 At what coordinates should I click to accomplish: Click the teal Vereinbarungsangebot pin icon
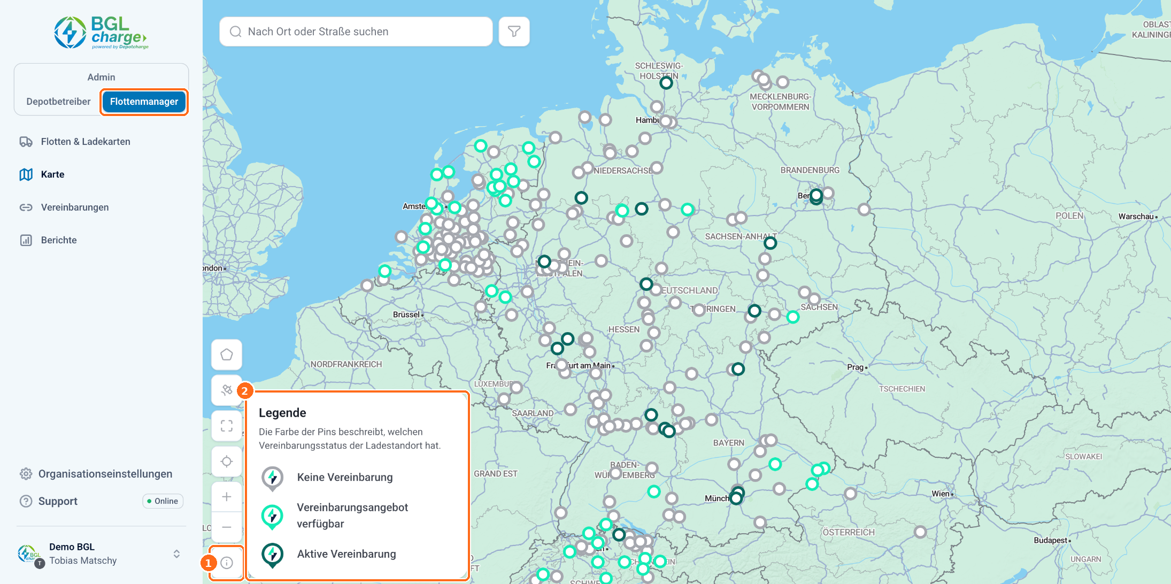pos(272,517)
